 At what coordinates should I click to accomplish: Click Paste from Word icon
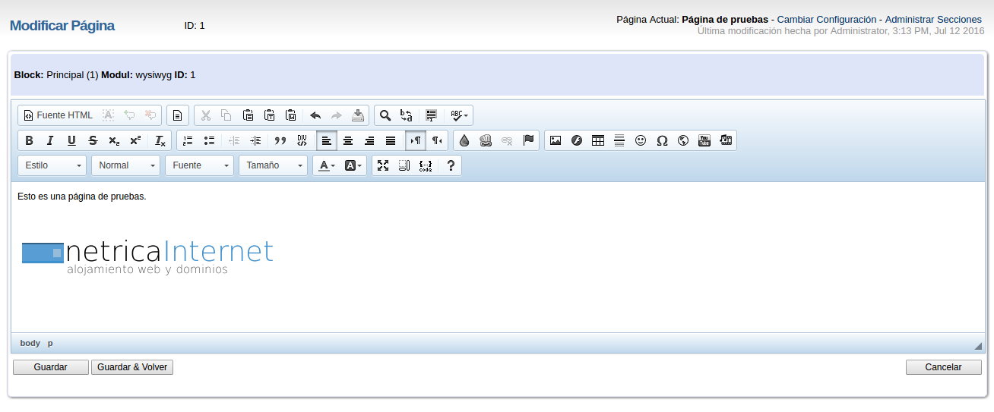click(290, 115)
